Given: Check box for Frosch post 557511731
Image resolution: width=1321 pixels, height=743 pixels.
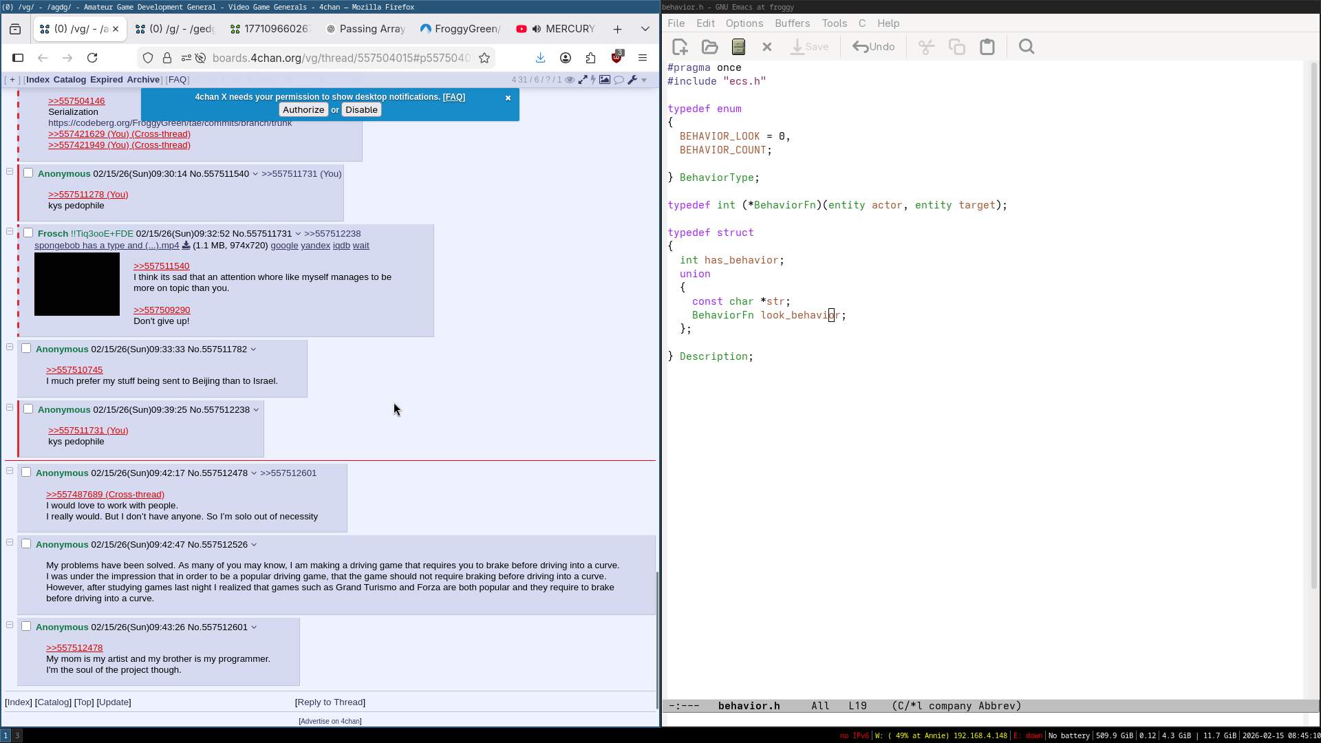Looking at the screenshot, I should tap(28, 233).
